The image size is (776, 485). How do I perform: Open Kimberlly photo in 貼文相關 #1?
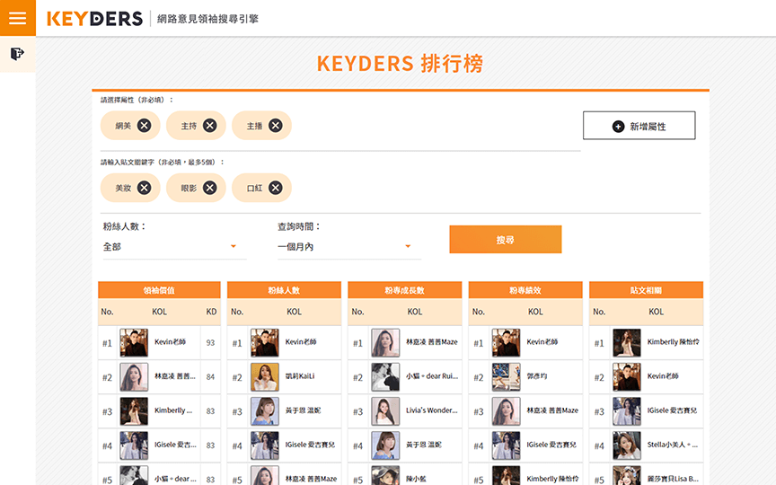click(627, 342)
